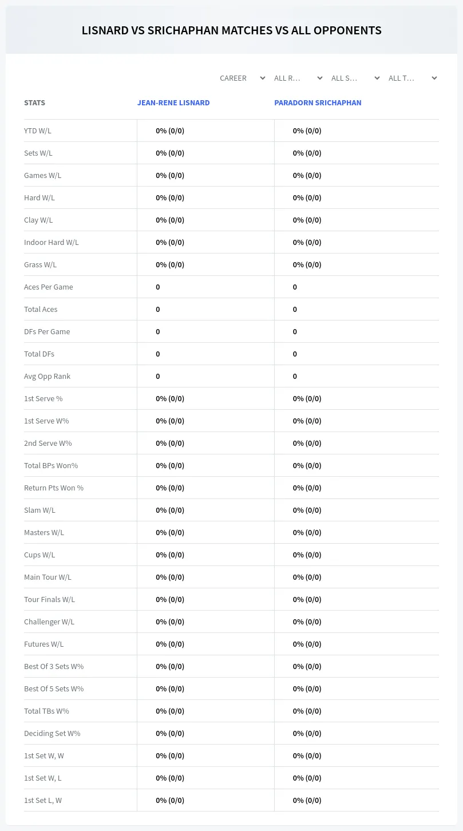Screen dimensions: 463x831
Task: Select the Total TBs W% row label
Action: pyautogui.click(x=46, y=711)
